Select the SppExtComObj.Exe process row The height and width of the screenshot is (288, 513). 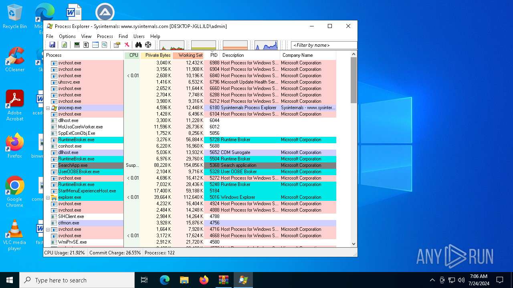190,133
